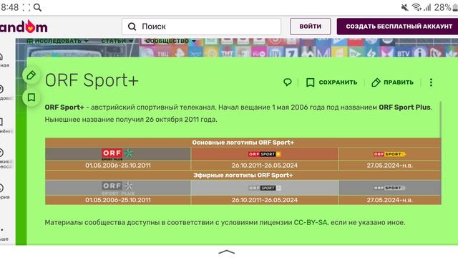Click header Основные логотипы ORF Sport+

(x=243, y=143)
